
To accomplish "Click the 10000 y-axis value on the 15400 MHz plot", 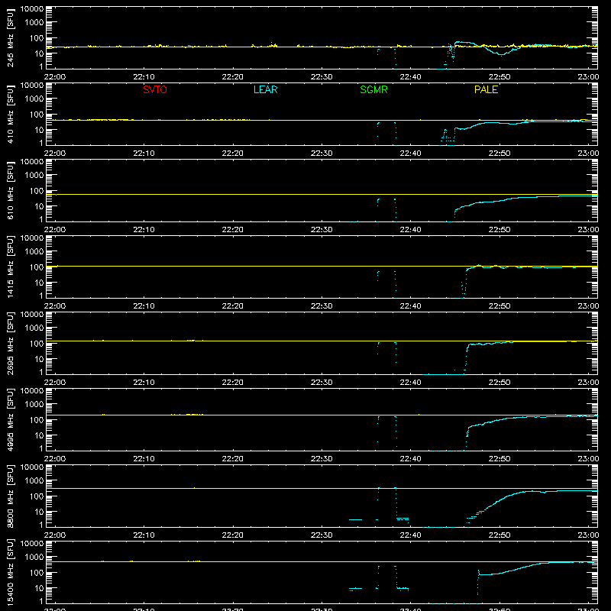I will click(x=32, y=544).
